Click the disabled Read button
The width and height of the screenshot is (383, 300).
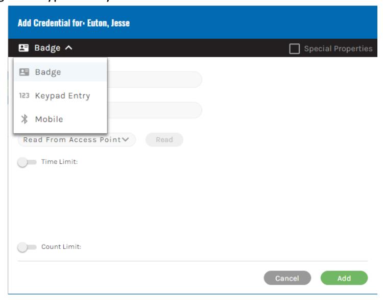(164, 140)
